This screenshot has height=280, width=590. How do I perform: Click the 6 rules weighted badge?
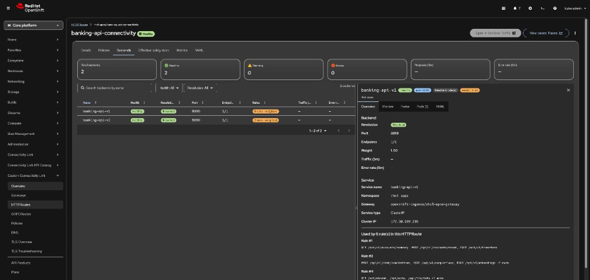click(x=266, y=111)
